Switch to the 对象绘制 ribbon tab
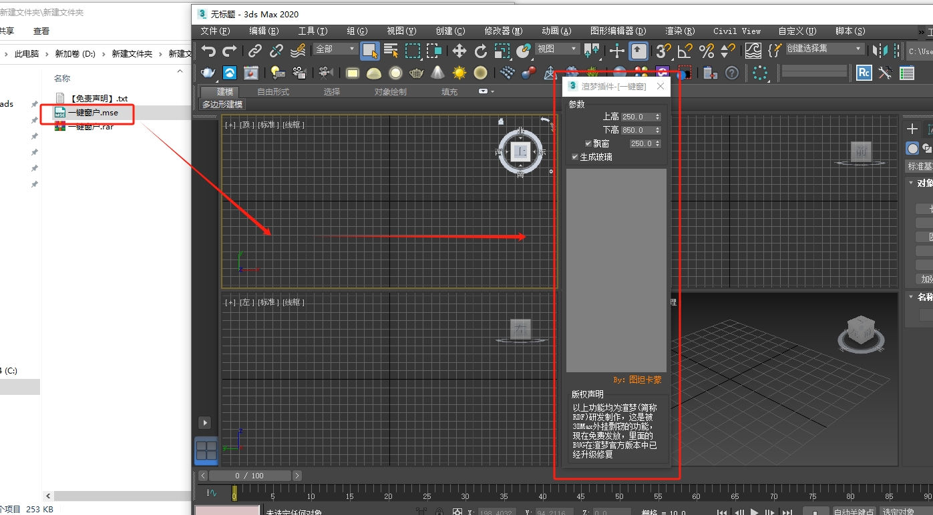This screenshot has height=515, width=933. (390, 91)
